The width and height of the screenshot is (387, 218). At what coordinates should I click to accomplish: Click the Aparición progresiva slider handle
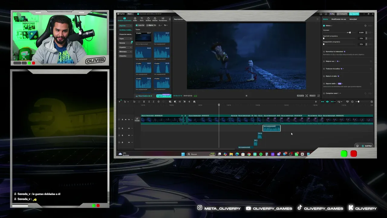point(324,38)
